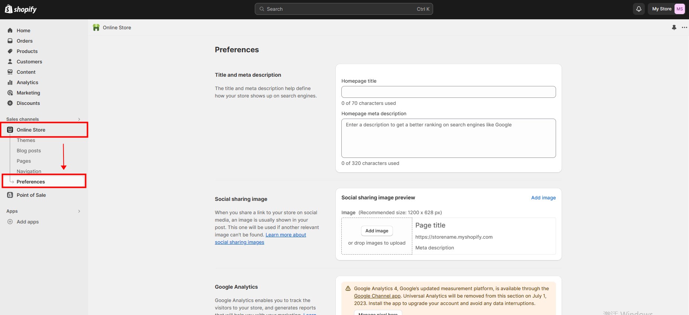Click the top Search bar
The width and height of the screenshot is (689, 315).
tap(344, 9)
